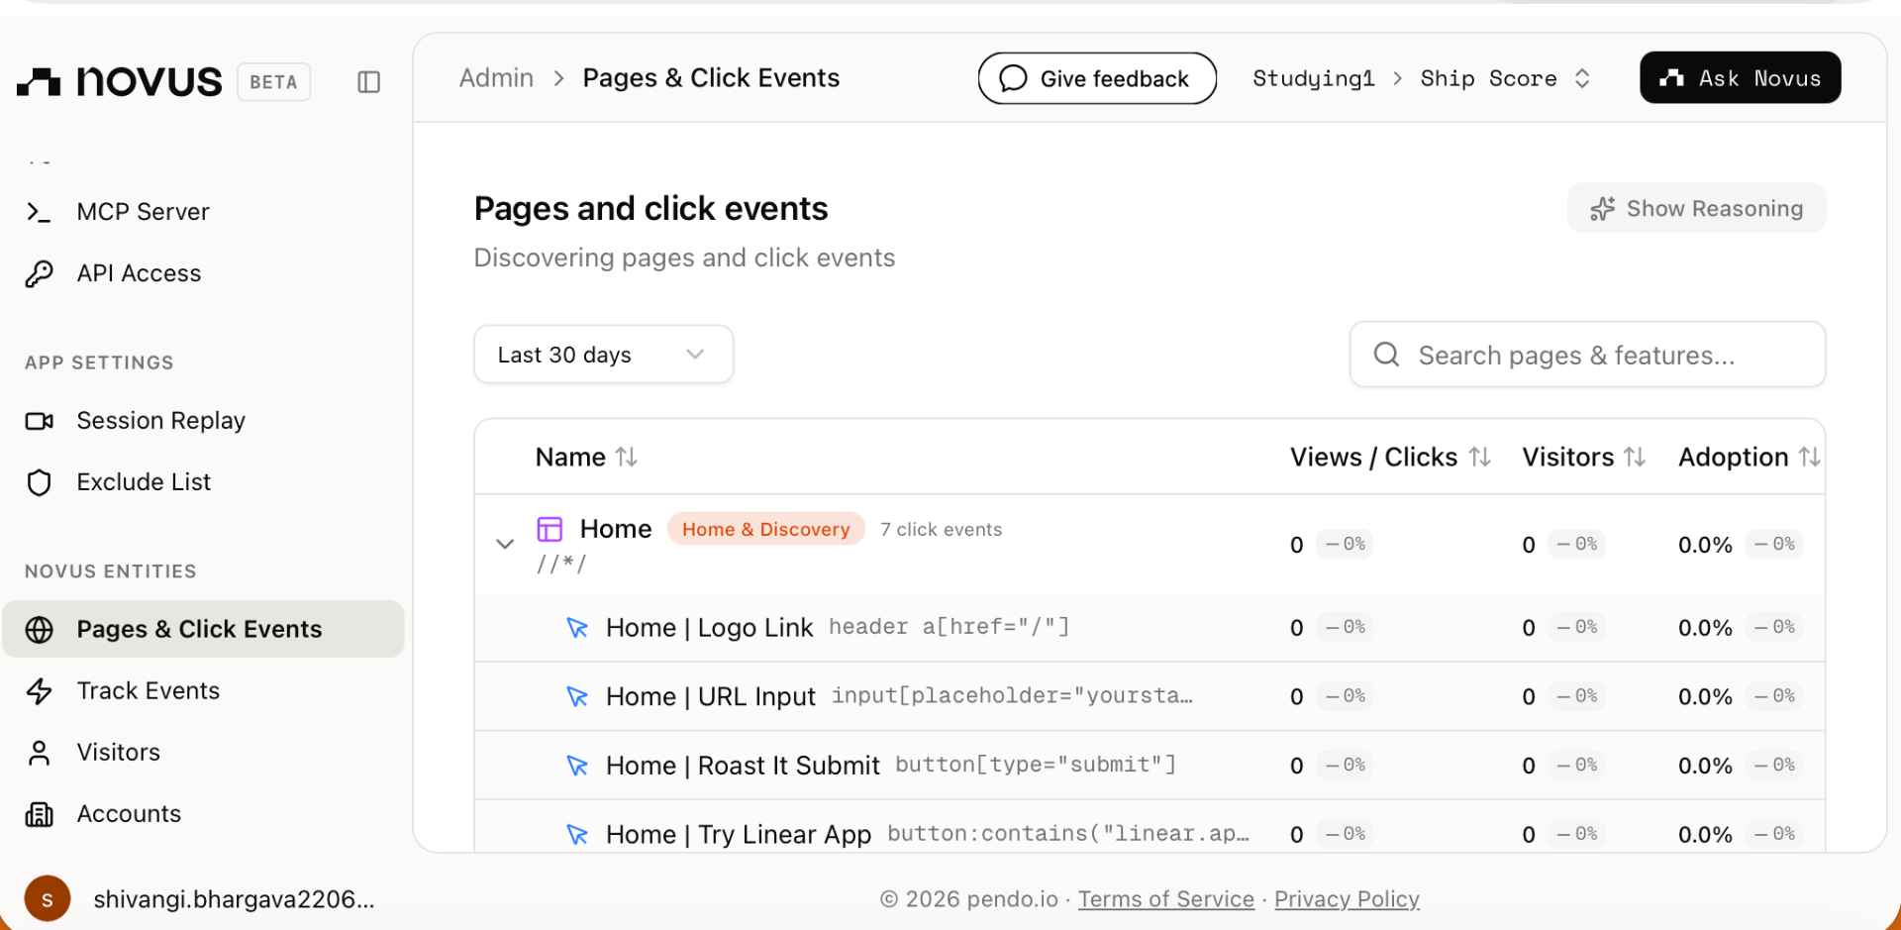This screenshot has width=1901, height=930.
Task: Click the magnifier icon in search box
Action: pyautogui.click(x=1386, y=355)
